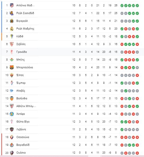Open the Κάδιθ team link
Screen dimensions: 144x157
coord(20,36)
